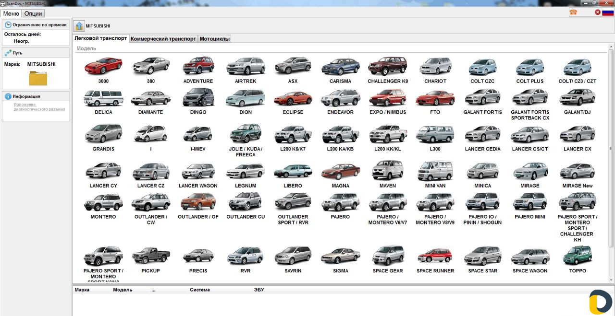Viewport: 615px width, 316px height.
Task: Select the JOLIE / KUDA / FREECA model
Action: tap(246, 133)
